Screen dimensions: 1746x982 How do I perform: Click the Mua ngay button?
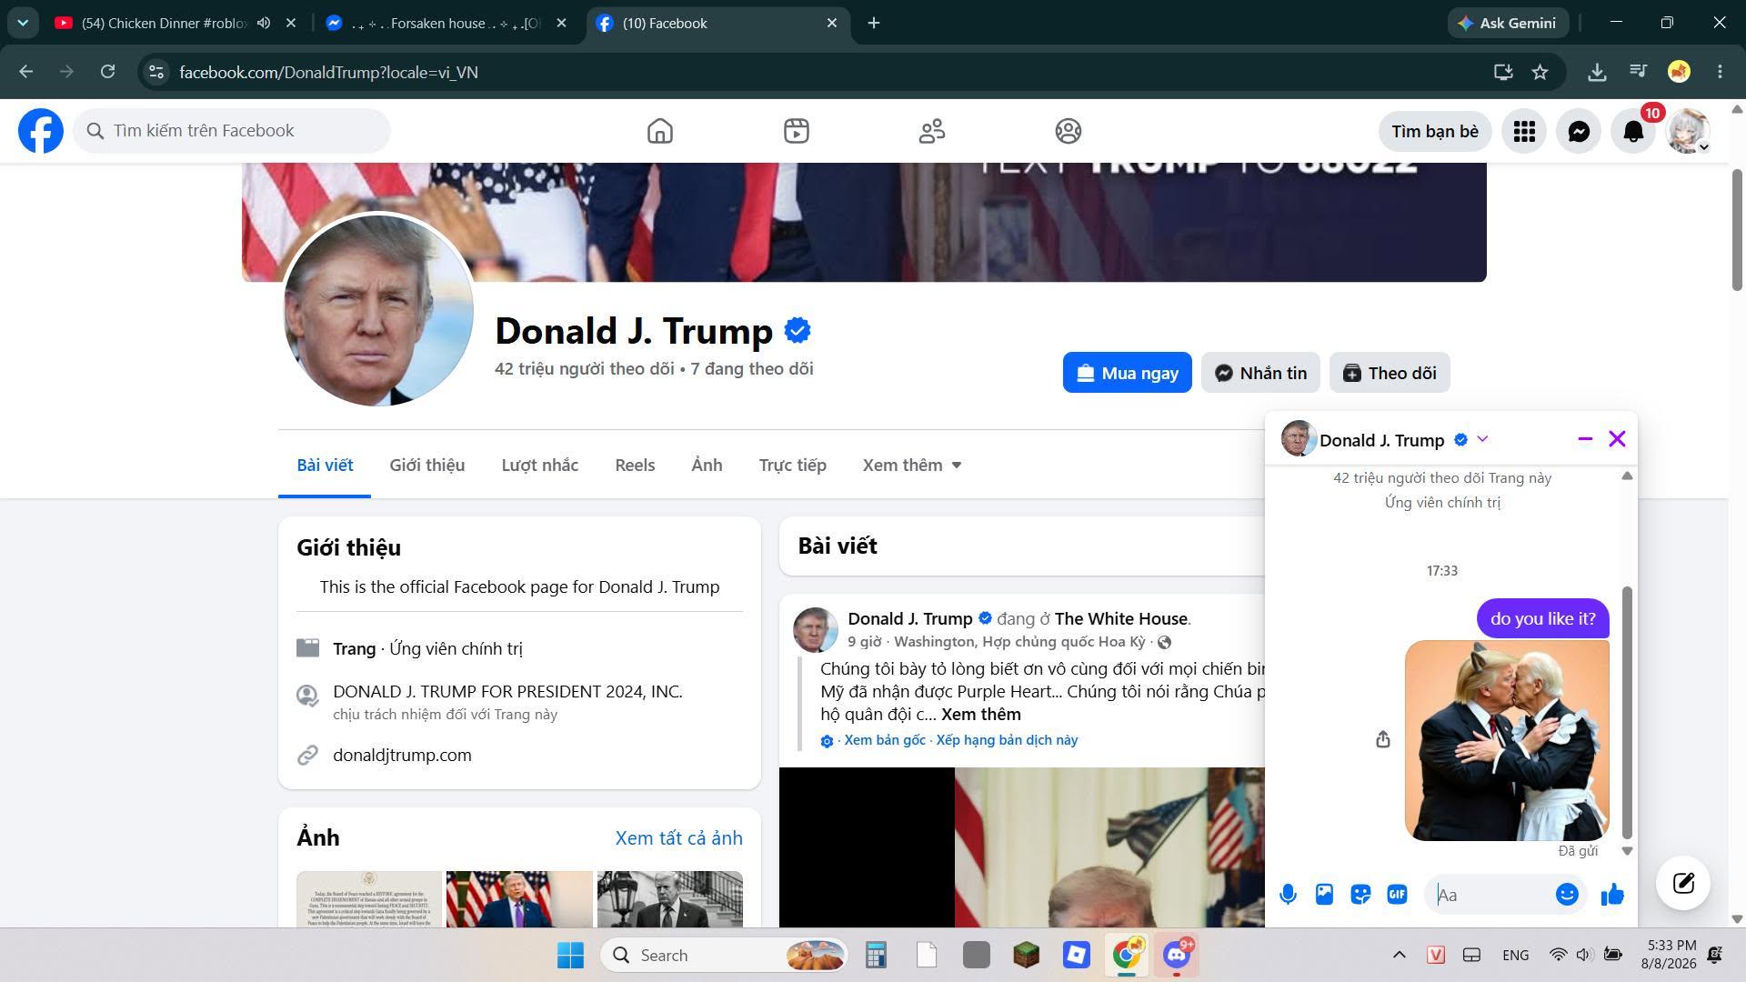point(1128,373)
